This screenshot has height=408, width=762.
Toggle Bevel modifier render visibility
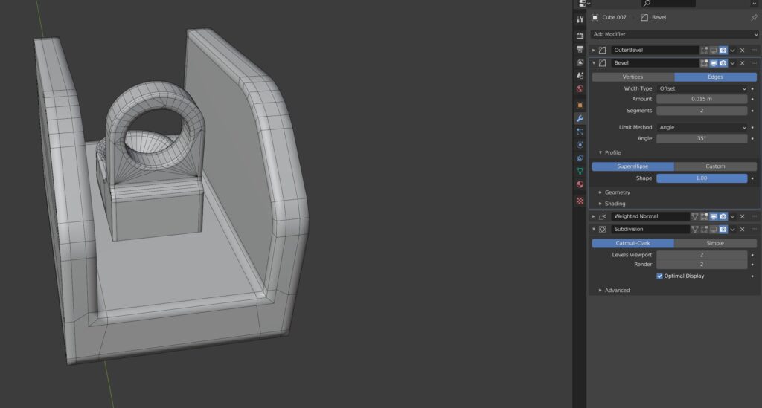pos(723,63)
